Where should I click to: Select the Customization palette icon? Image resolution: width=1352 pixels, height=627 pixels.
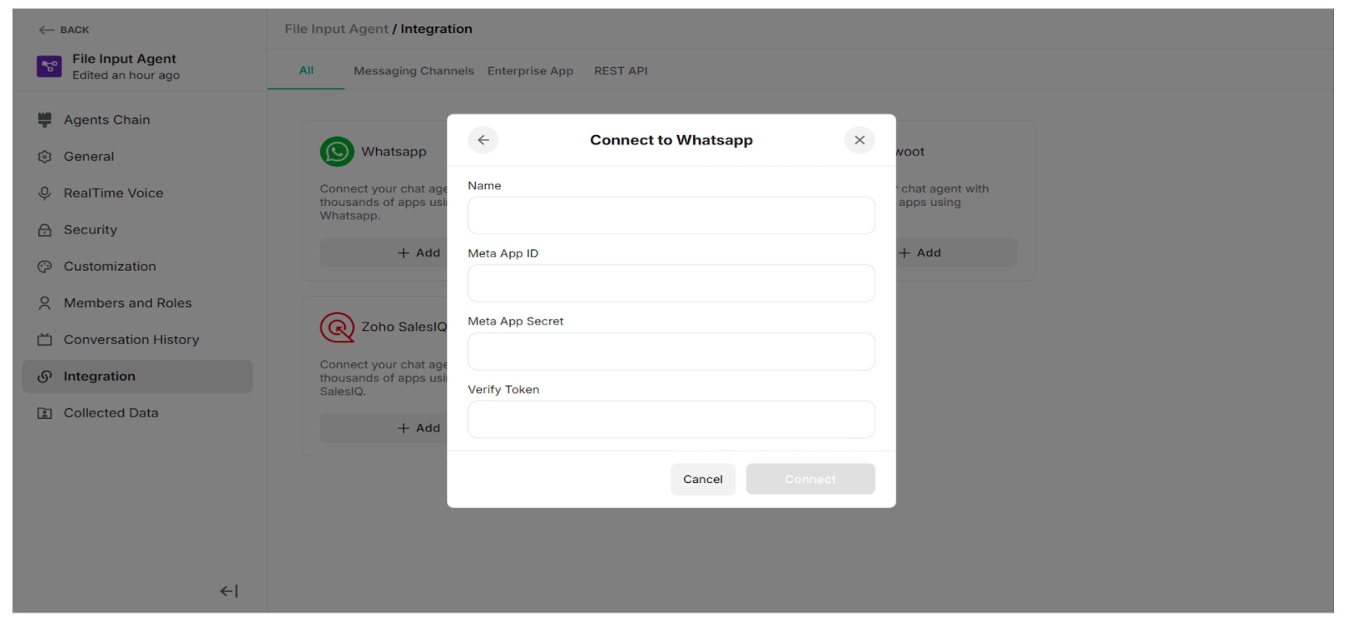44,266
